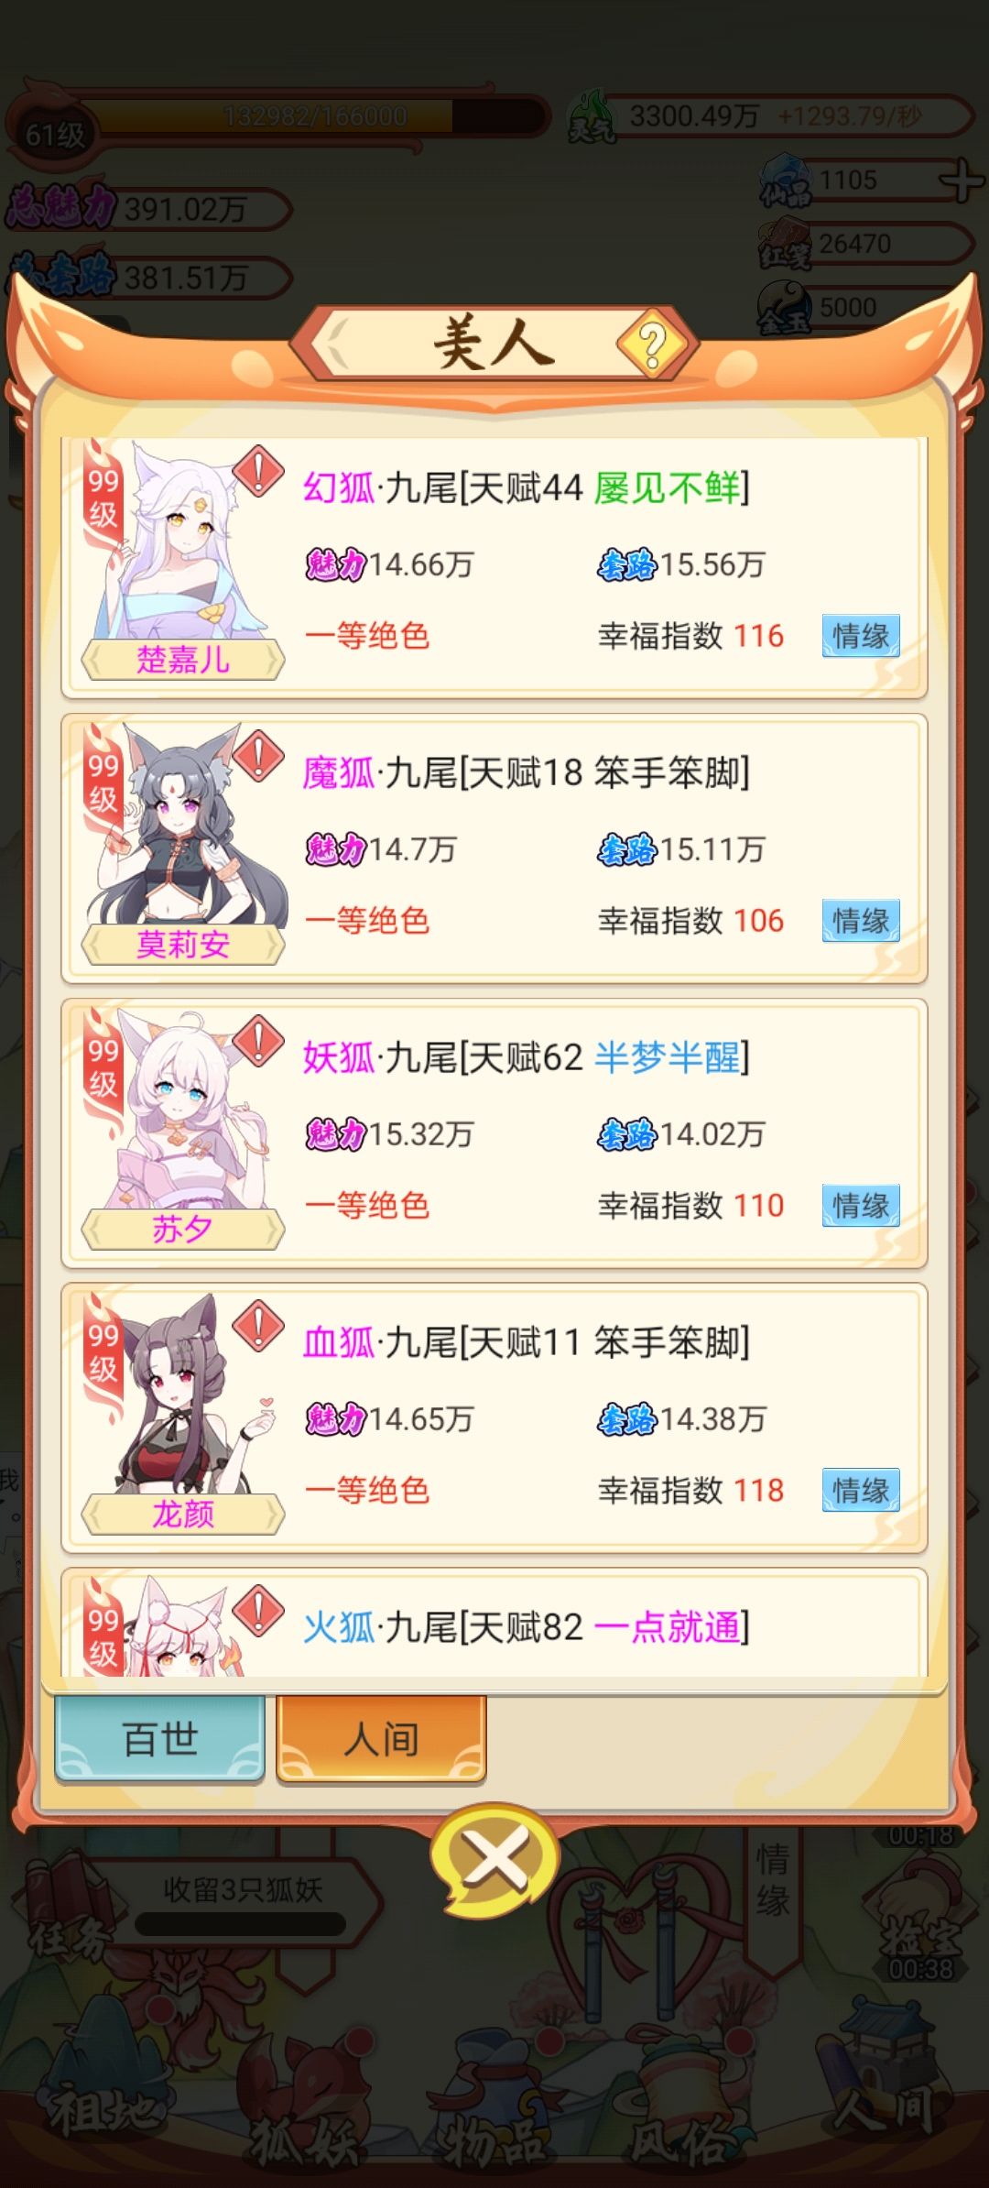Open 情缘 for 楚嘉儿
The image size is (989, 2188).
pyautogui.click(x=861, y=636)
